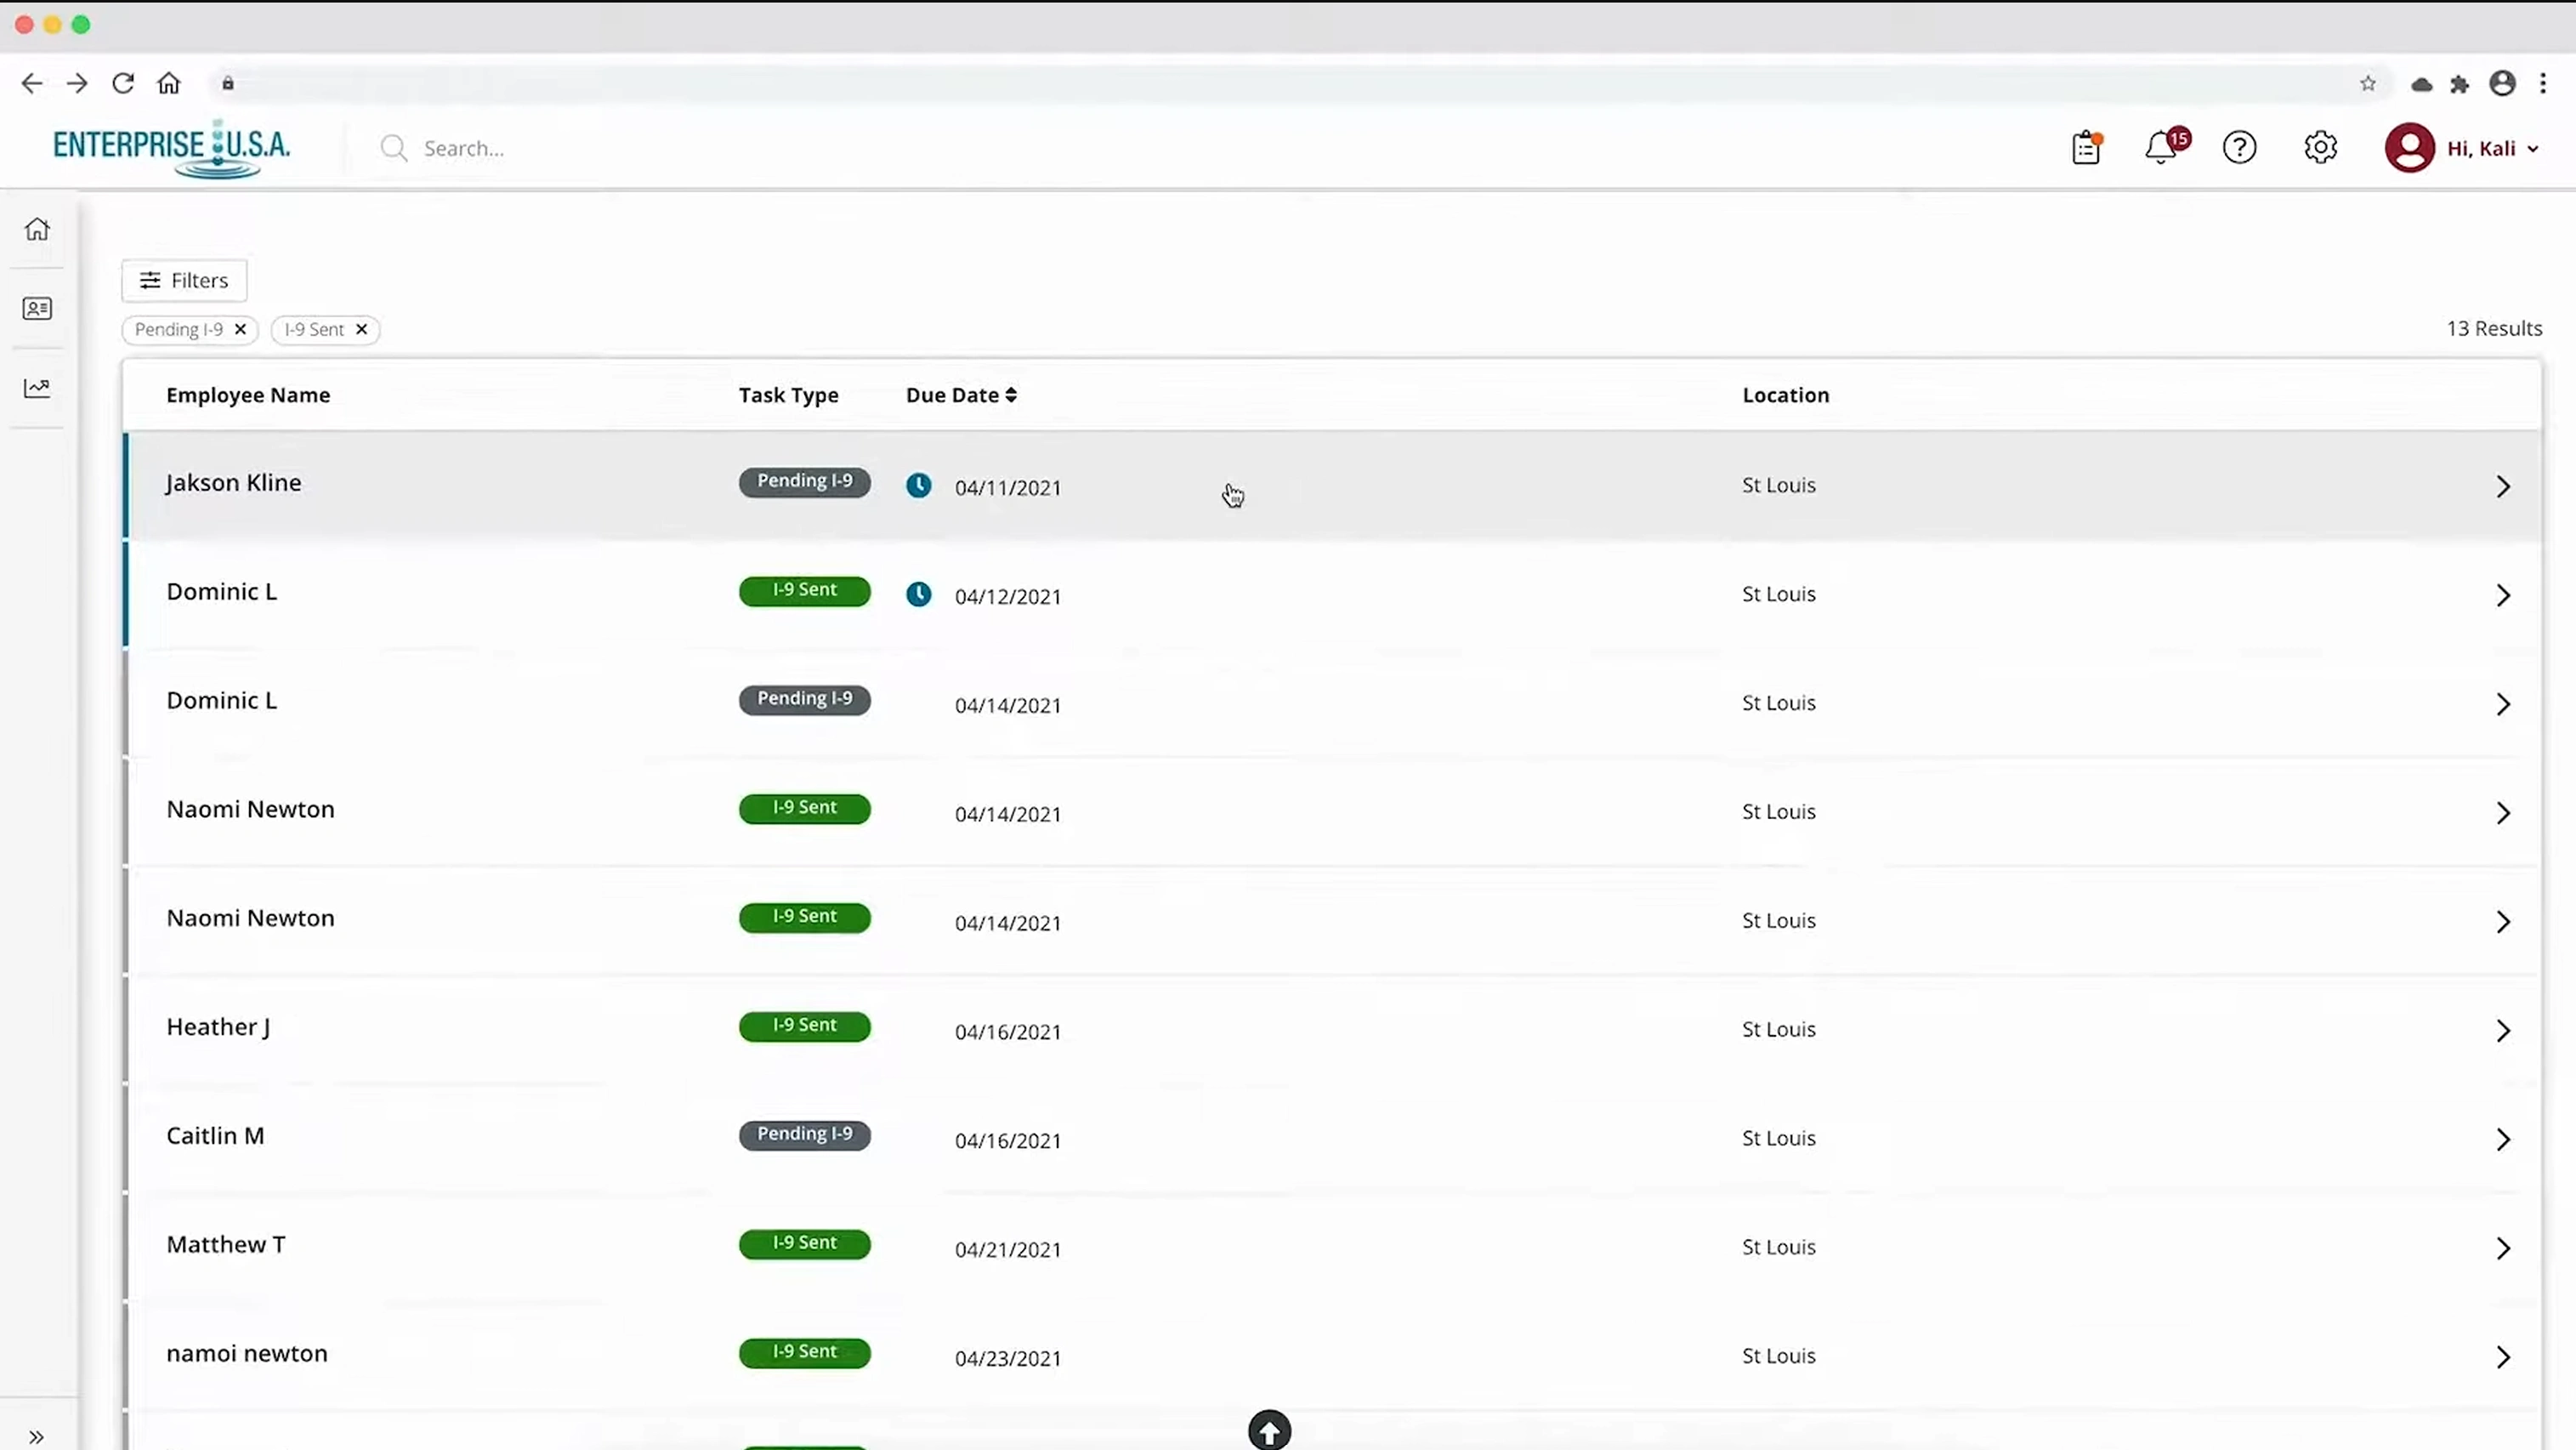Click the help question mark icon
This screenshot has height=1450, width=2576.
(x=2239, y=148)
